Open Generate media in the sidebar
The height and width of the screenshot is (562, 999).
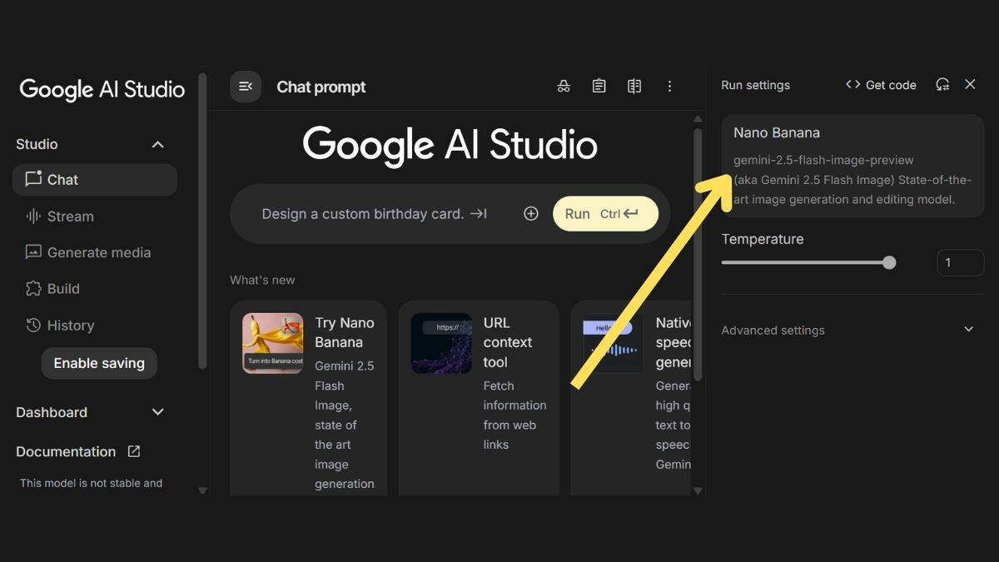point(98,252)
